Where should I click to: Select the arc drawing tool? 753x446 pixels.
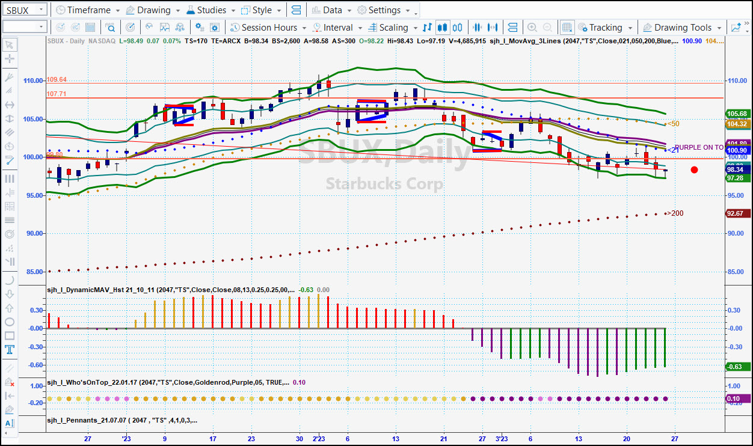point(10,280)
